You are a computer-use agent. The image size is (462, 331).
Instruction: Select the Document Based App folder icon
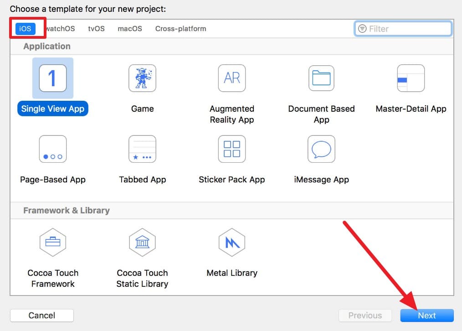click(322, 78)
